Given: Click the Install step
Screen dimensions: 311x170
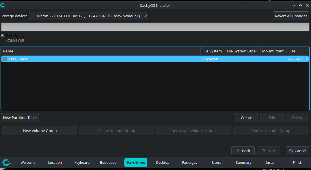Looking at the screenshot, I should point(271,162).
